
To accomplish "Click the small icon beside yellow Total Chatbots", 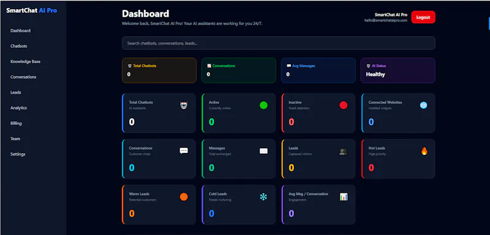I will pos(130,66).
